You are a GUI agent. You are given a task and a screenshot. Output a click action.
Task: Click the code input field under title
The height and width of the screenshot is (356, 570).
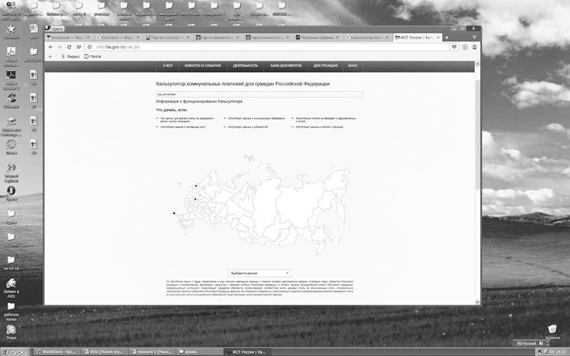pos(259,94)
